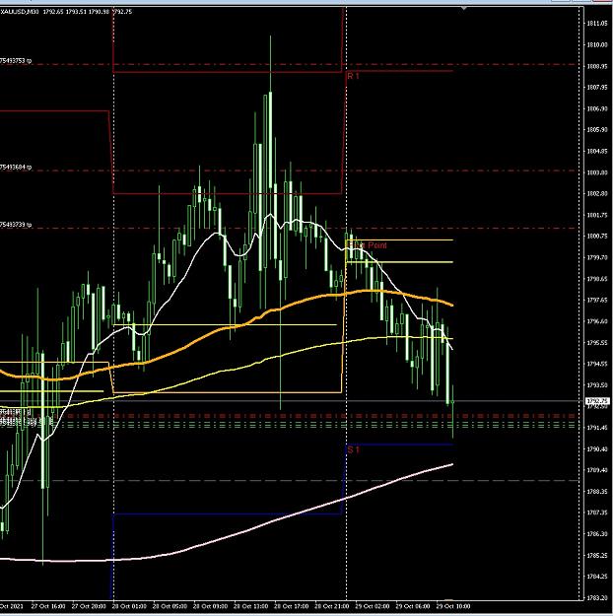Viewport: 613px width, 616px height.
Task: Select the red Pivot Point label
Action: tap(368, 245)
